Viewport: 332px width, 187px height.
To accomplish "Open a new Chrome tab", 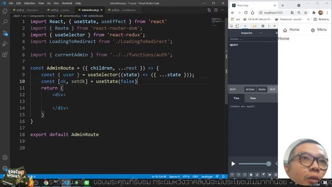I will 283,5.
